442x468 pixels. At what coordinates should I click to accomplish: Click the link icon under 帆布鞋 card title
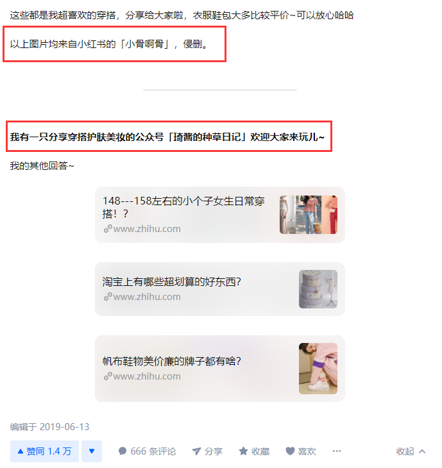108,376
